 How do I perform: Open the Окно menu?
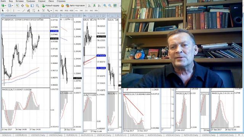(x=51, y=1)
